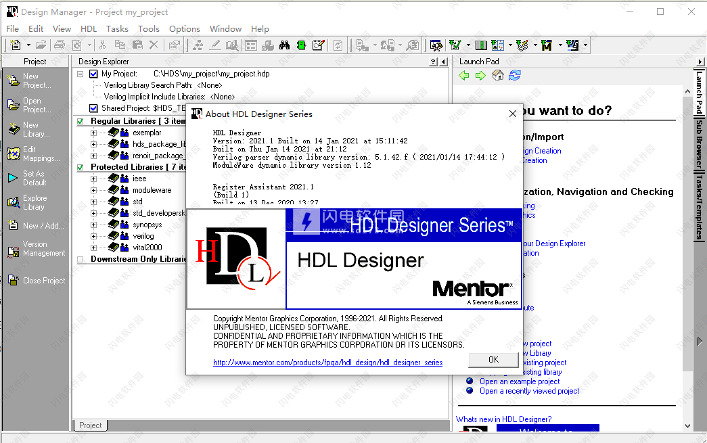Open the dropdown arrow beside the New icon

click(28, 45)
